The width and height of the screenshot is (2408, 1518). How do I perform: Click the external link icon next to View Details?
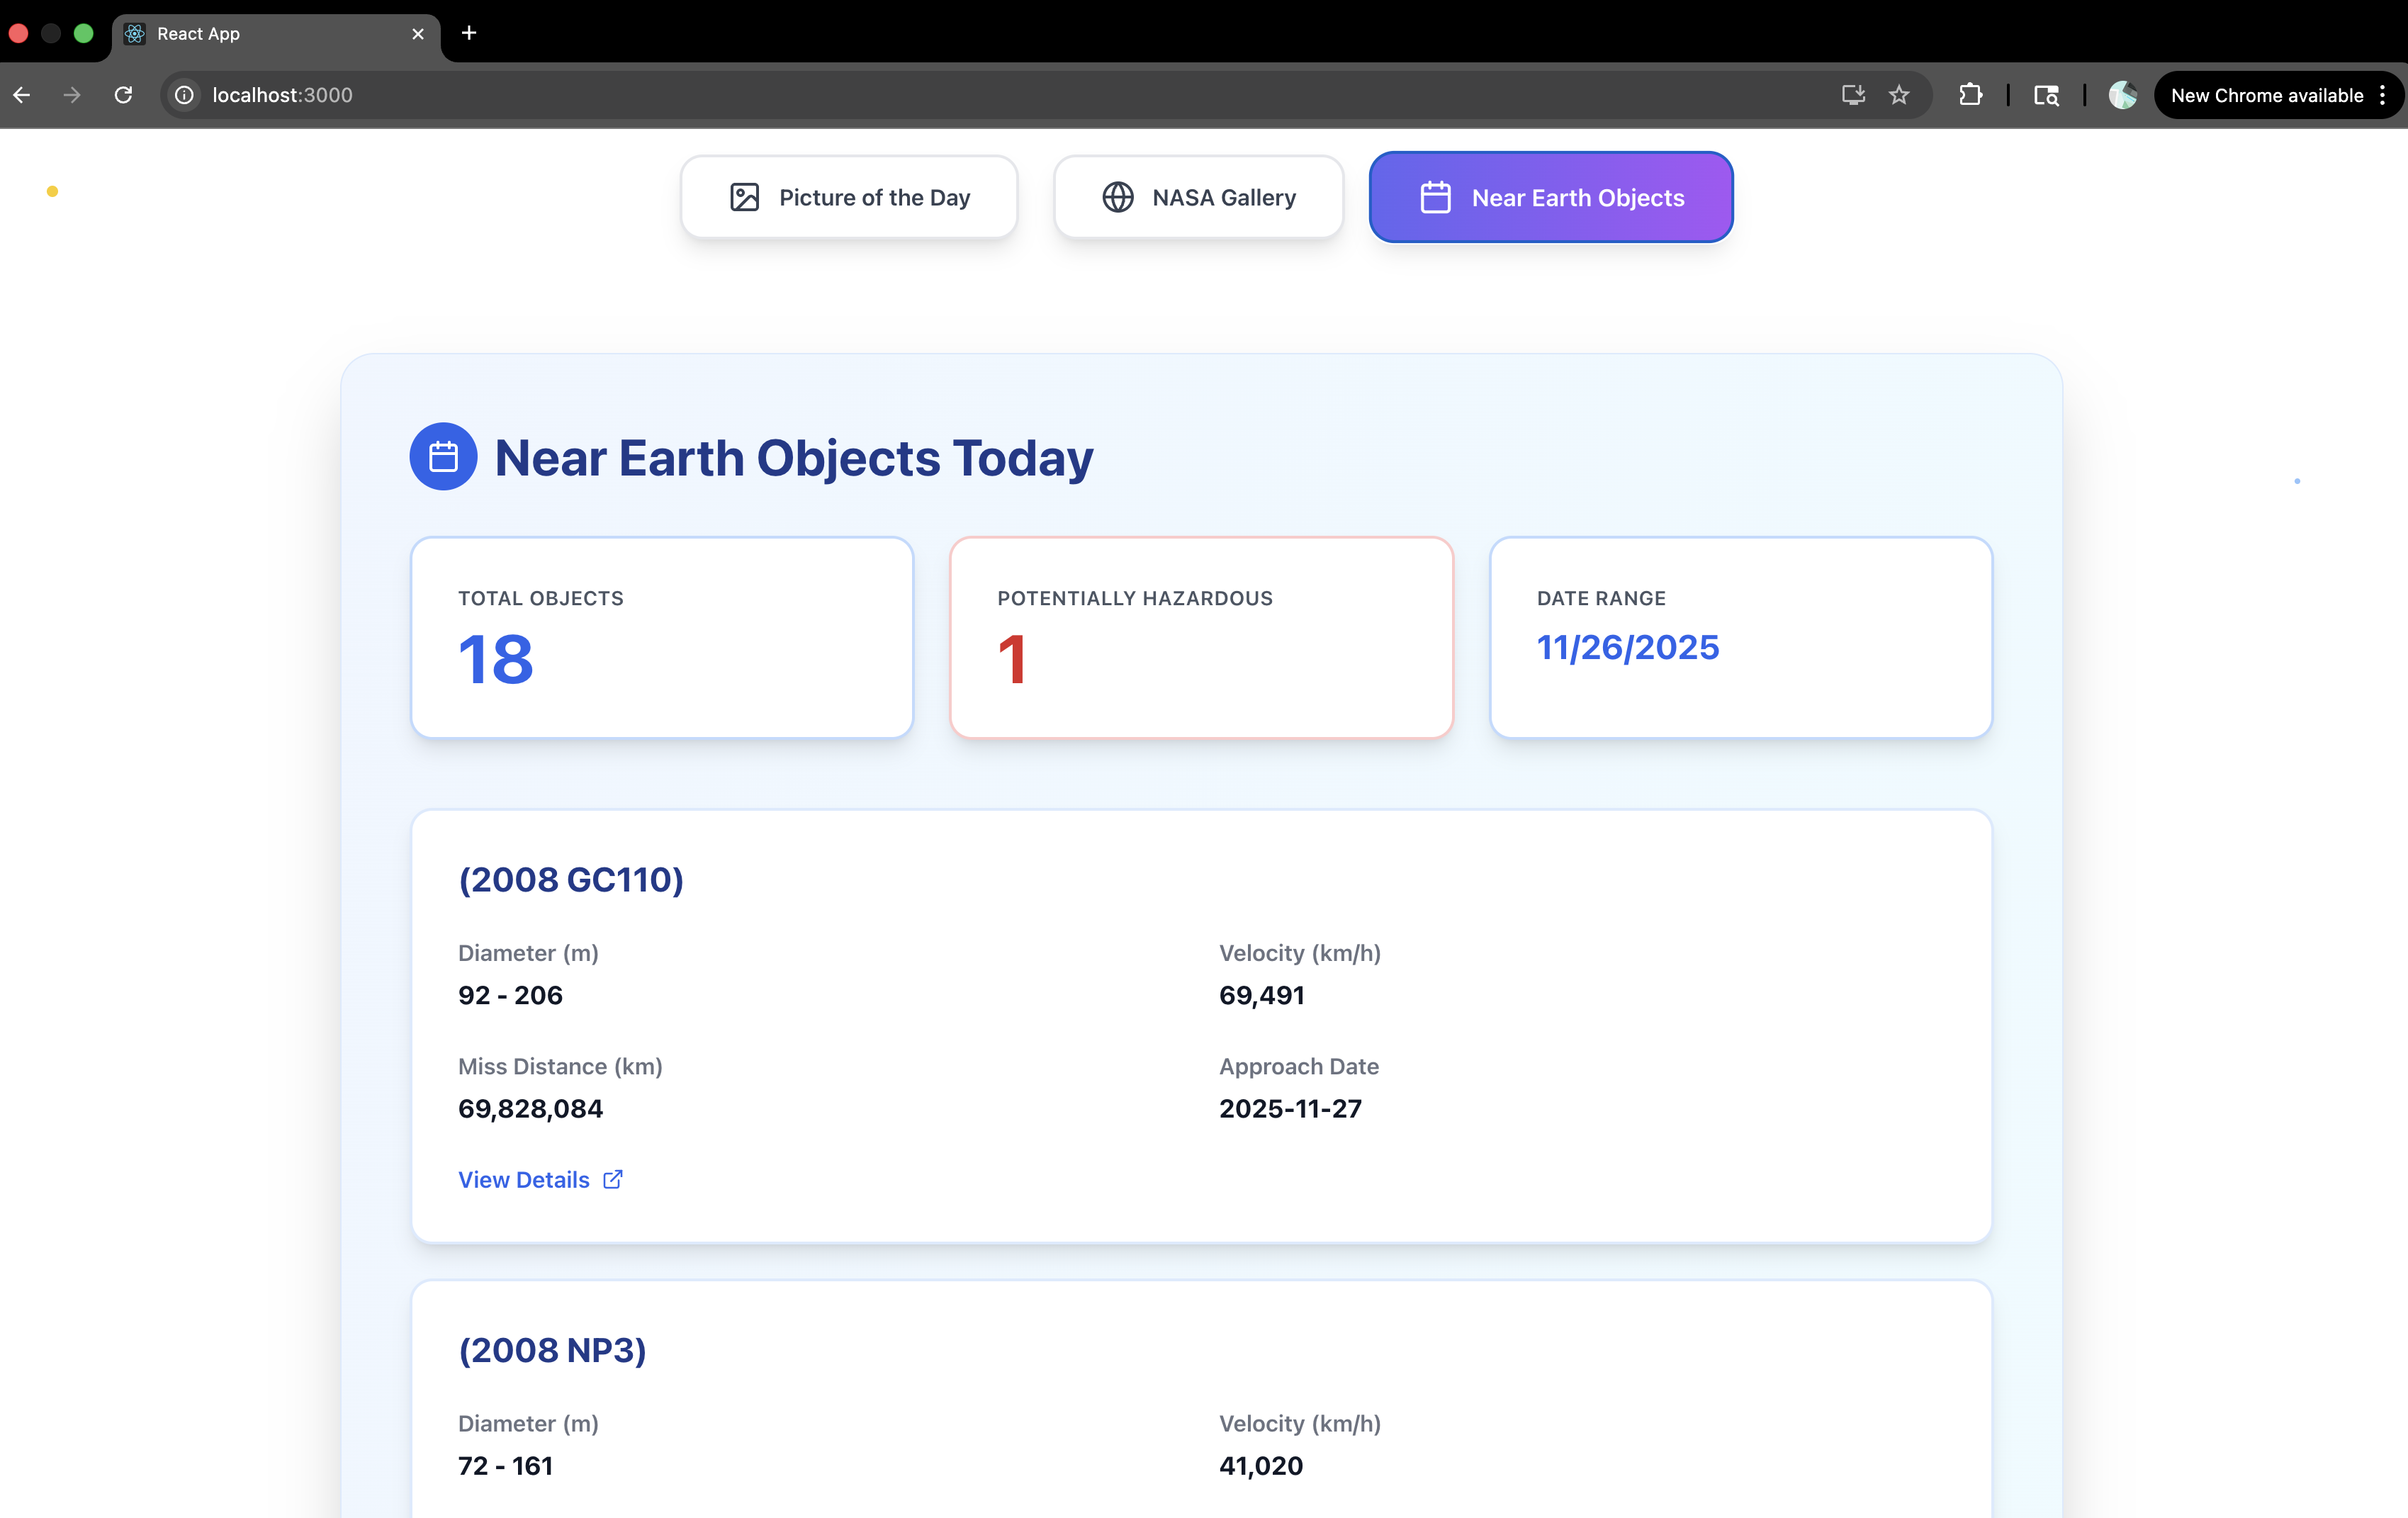click(x=613, y=1180)
